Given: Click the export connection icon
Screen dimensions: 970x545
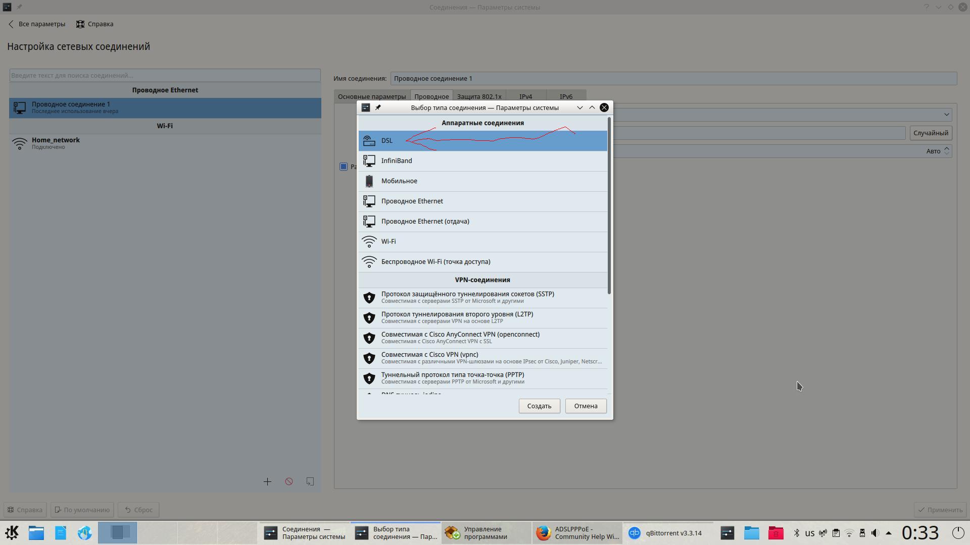Looking at the screenshot, I should coord(310,481).
